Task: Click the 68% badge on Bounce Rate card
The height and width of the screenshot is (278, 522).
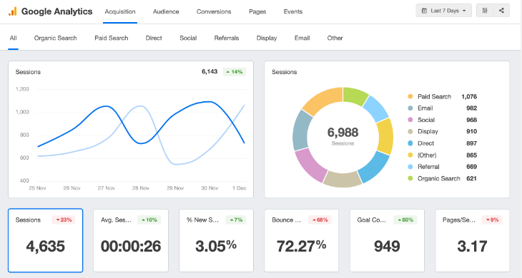Action: (x=320, y=220)
